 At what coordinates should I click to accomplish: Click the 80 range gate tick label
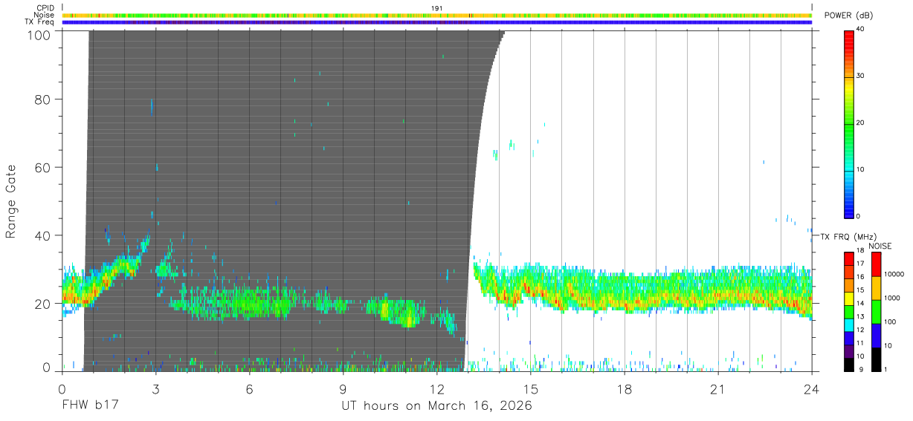42,99
